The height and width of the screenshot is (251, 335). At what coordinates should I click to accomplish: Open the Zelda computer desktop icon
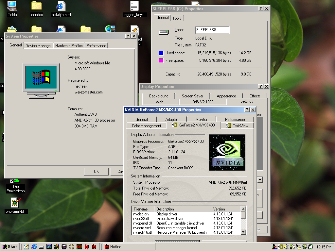pyautogui.click(x=12, y=8)
